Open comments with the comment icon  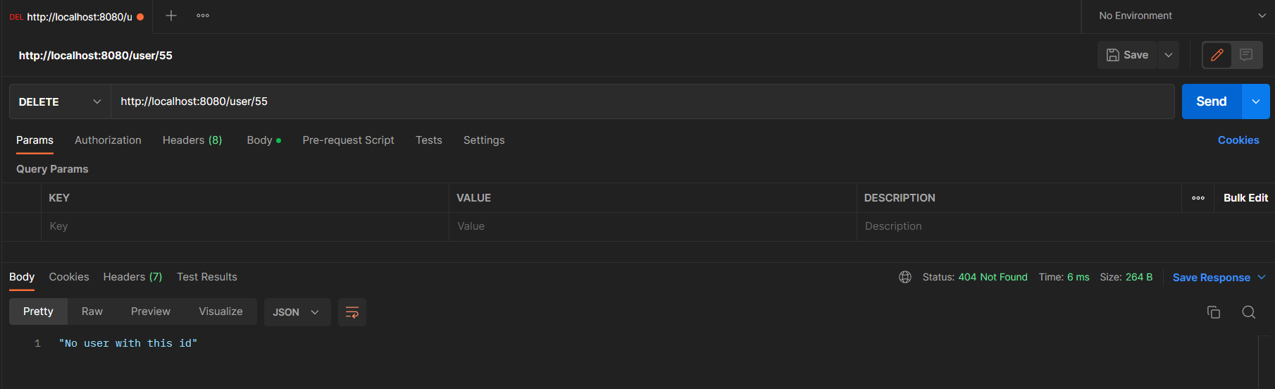coord(1246,55)
